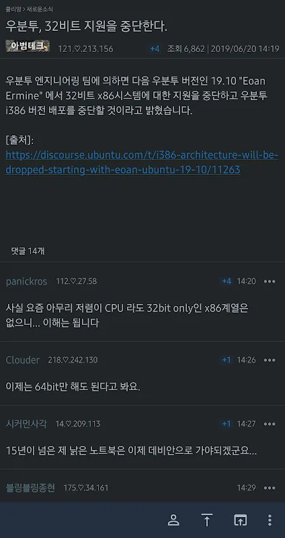Open panickros user name
The image size is (285, 538).
26,282
